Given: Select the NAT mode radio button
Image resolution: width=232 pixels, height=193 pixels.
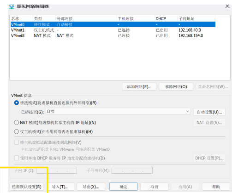Looking at the screenshot, I should (x=17, y=123).
